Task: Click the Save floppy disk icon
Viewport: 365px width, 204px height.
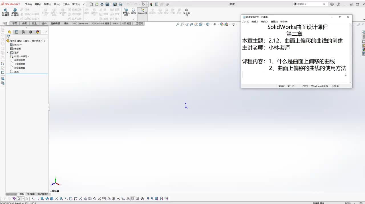Action: click(x=107, y=4)
